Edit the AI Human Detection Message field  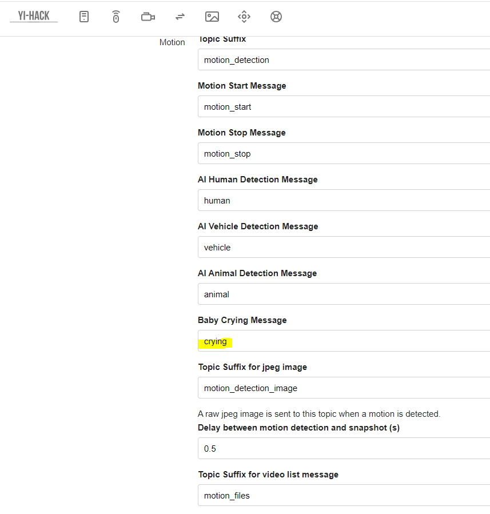point(344,200)
